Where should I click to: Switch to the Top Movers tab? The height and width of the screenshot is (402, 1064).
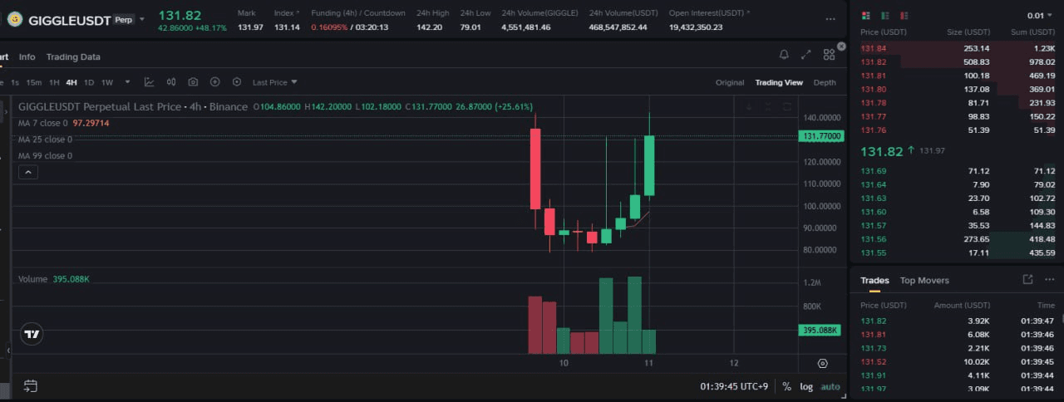pos(924,281)
